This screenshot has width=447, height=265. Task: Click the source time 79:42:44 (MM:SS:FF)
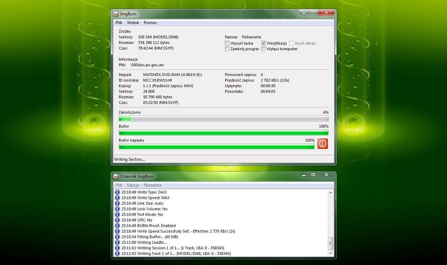point(156,48)
